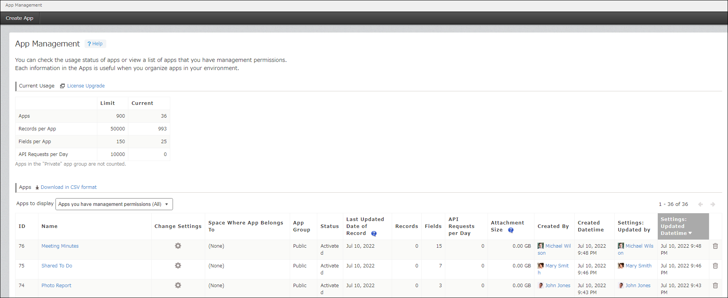Screen dimensions: 728x298
Task: Delete Shared To Do app via trash icon
Action: (715, 265)
